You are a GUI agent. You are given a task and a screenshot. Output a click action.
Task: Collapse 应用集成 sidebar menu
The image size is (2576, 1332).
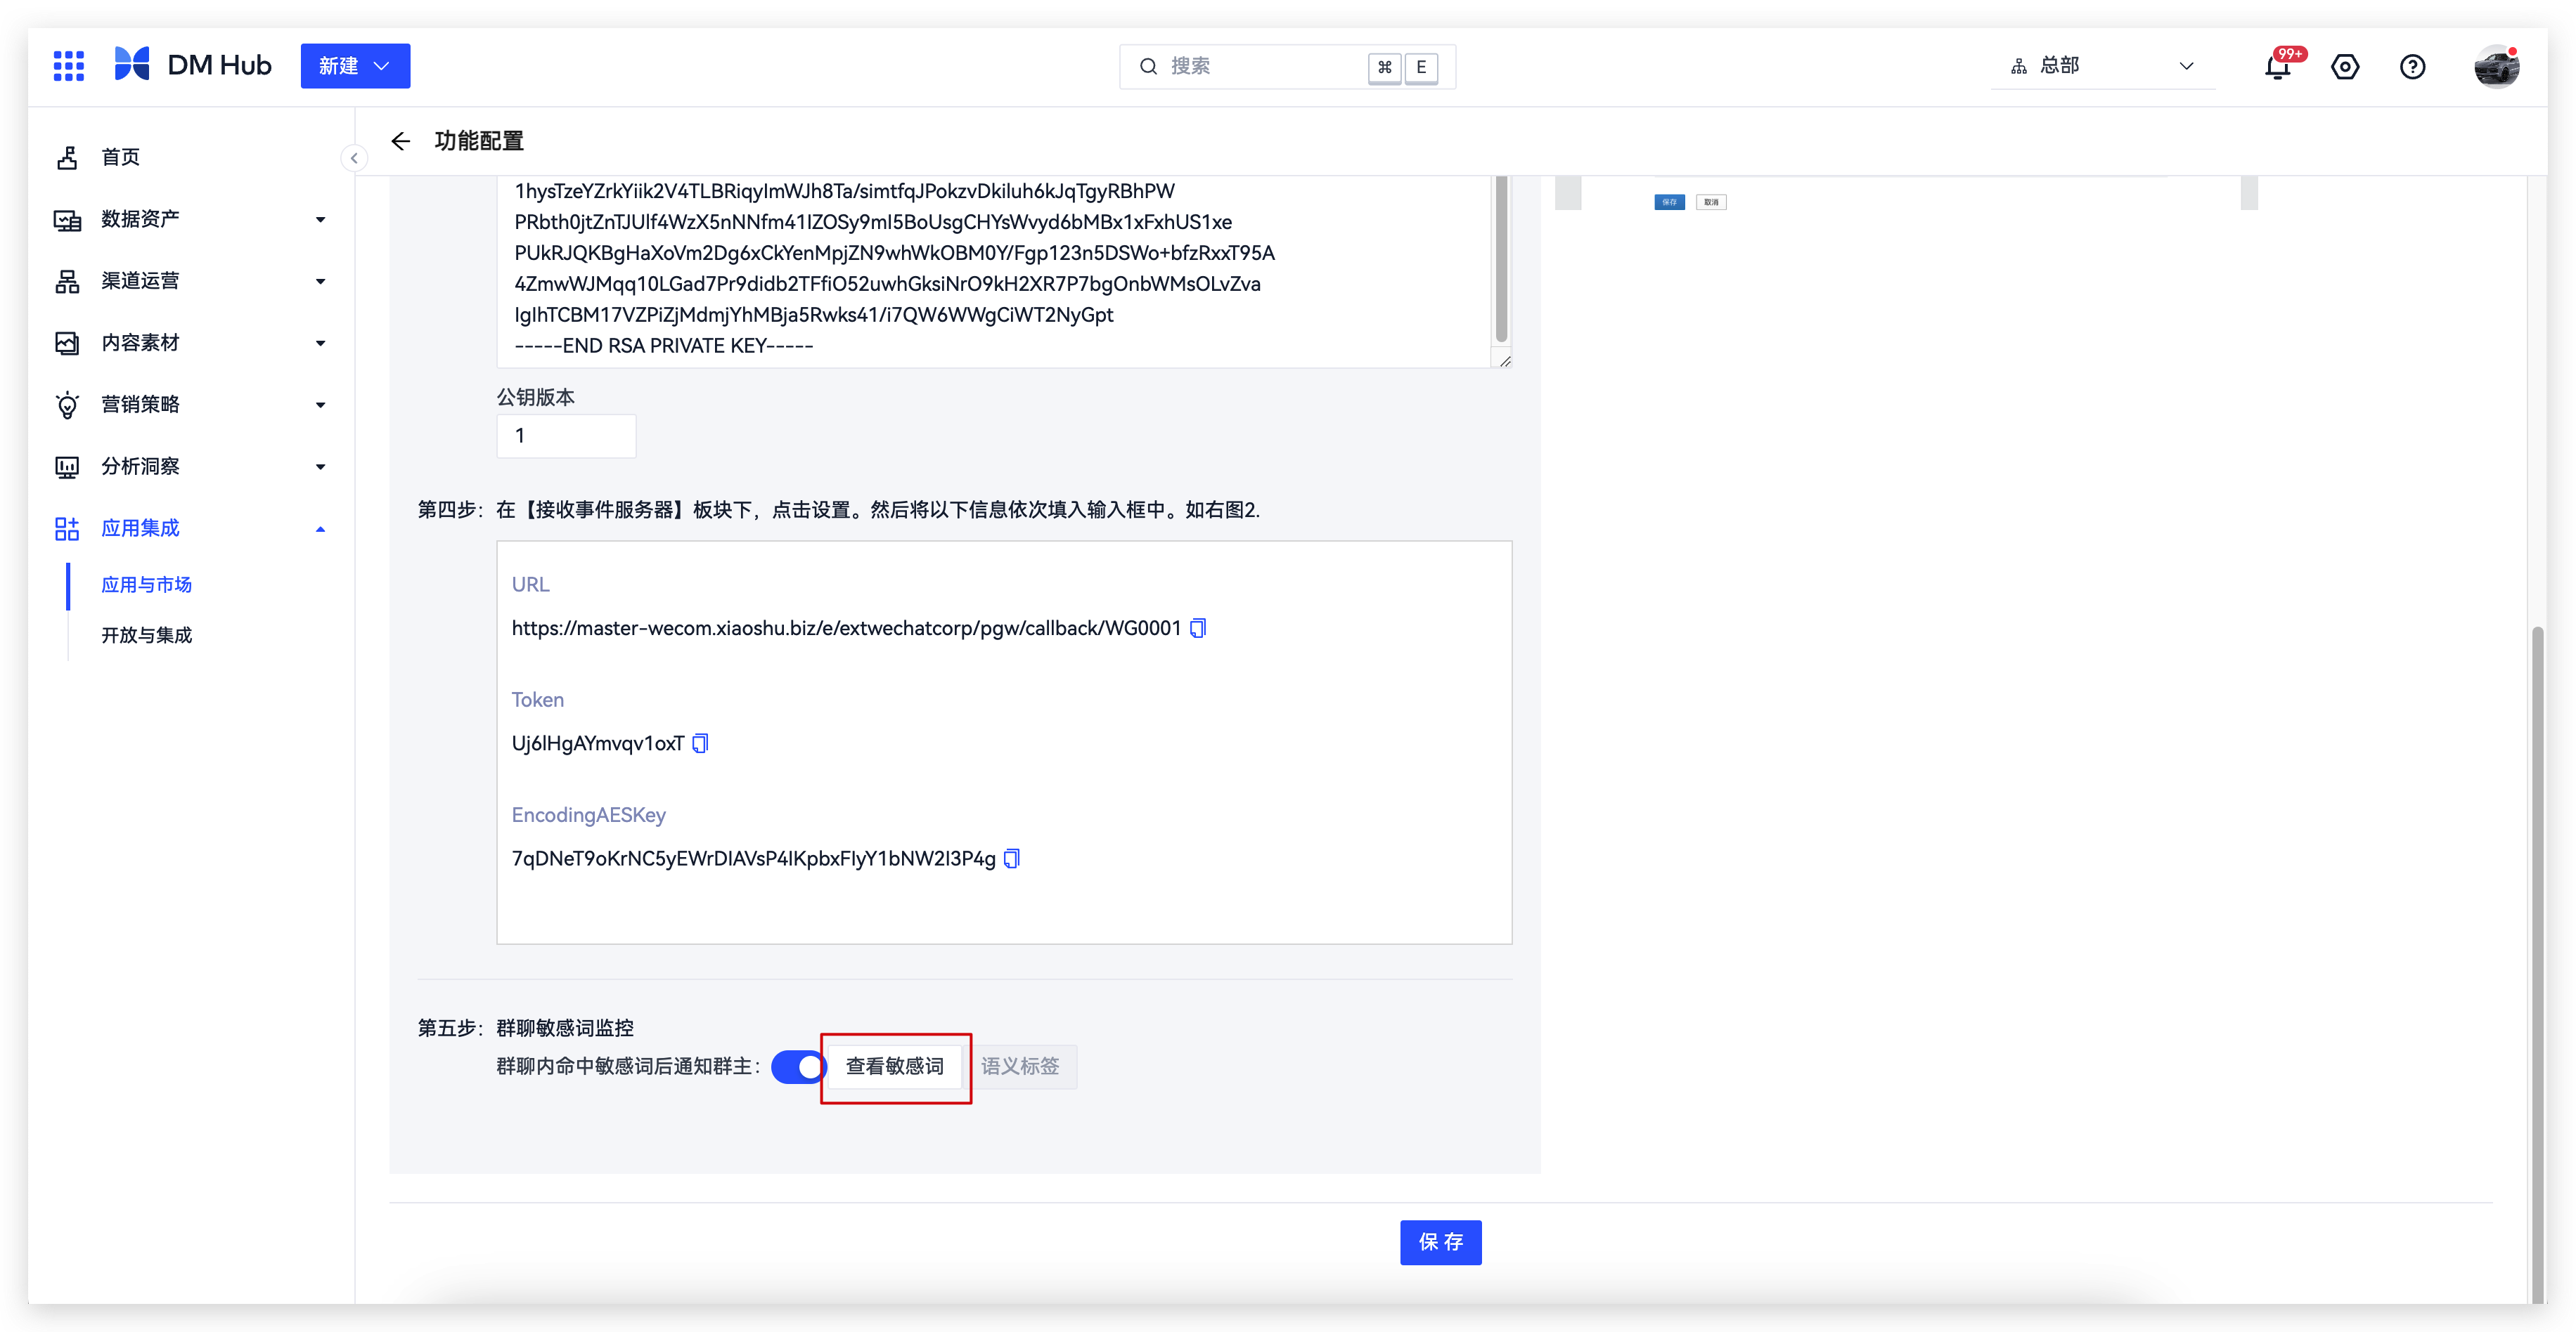[190, 528]
